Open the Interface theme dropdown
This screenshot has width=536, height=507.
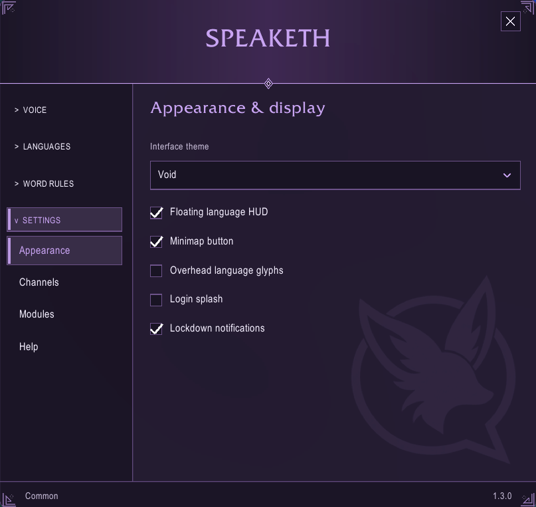point(335,175)
